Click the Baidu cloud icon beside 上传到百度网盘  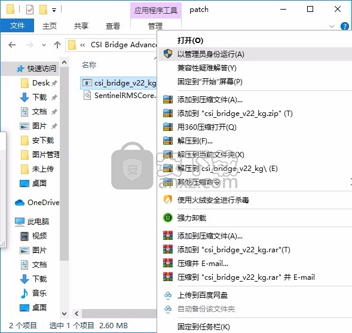[x=168, y=295]
